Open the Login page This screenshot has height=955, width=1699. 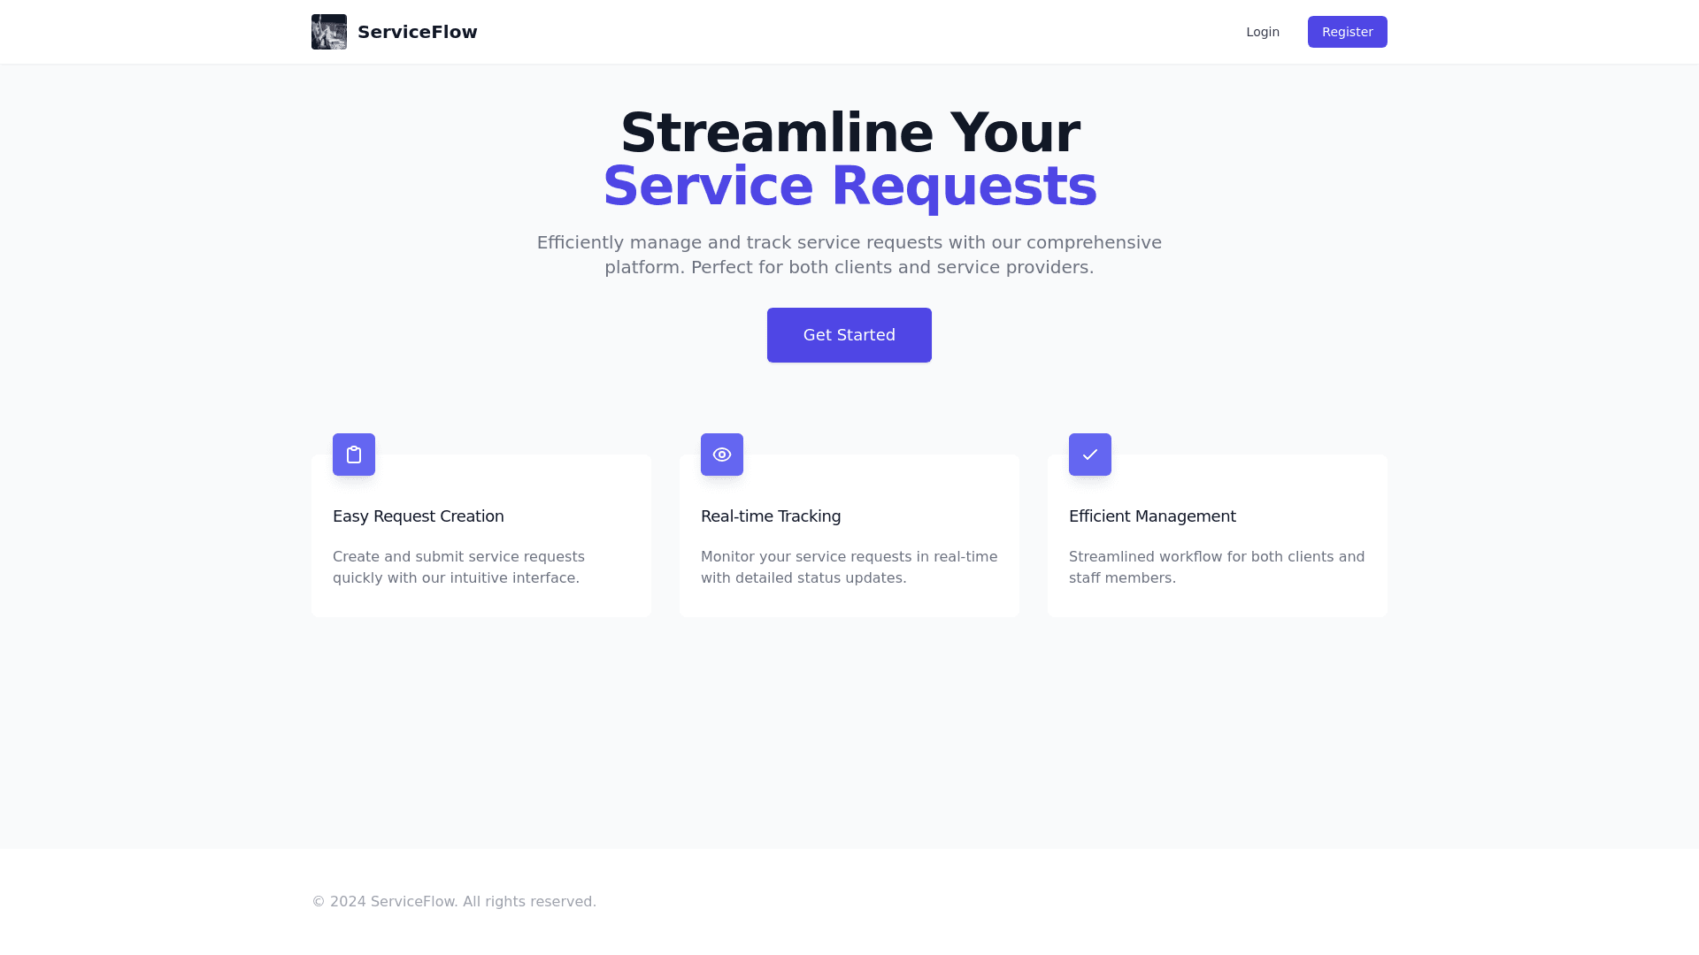(x=1262, y=32)
